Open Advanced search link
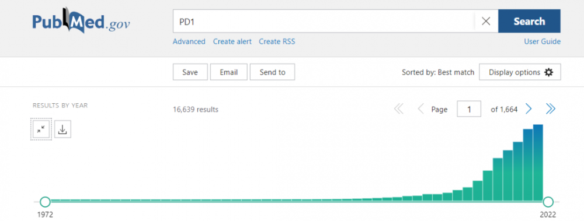Screen dimensions: 584x221 click(189, 41)
